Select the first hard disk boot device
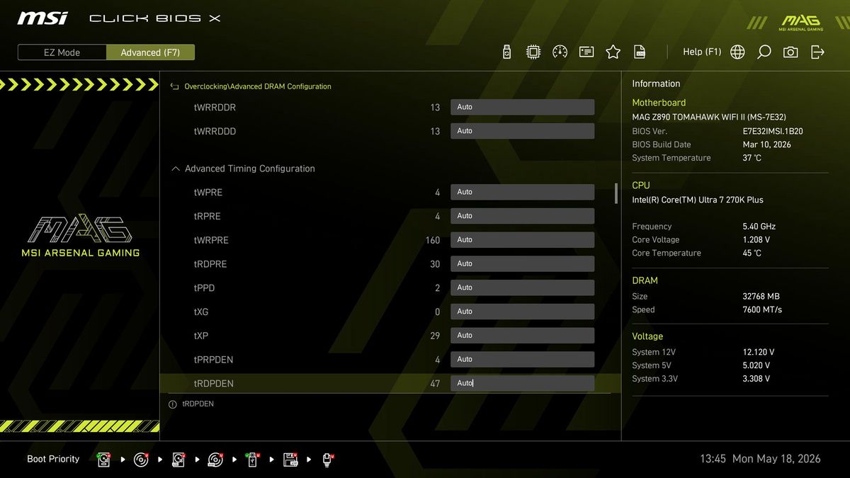The width and height of the screenshot is (850, 478). [104, 460]
